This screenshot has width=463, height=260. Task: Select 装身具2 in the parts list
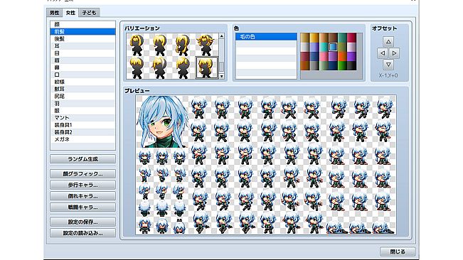(83, 132)
